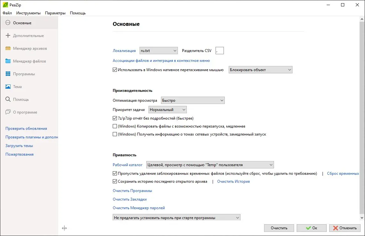Open the Оптимизация просмотра dropdown

(x=193, y=100)
